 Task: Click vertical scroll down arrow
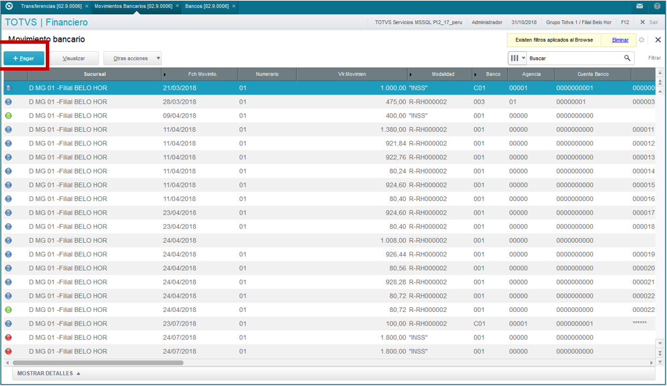660,343
